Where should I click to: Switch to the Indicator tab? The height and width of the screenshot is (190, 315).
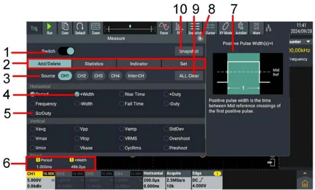point(139,64)
